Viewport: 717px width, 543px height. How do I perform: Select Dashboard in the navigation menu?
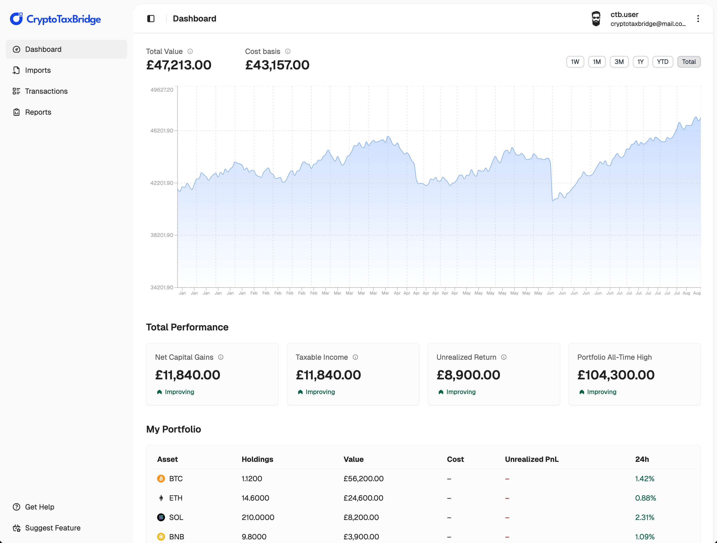coord(43,49)
